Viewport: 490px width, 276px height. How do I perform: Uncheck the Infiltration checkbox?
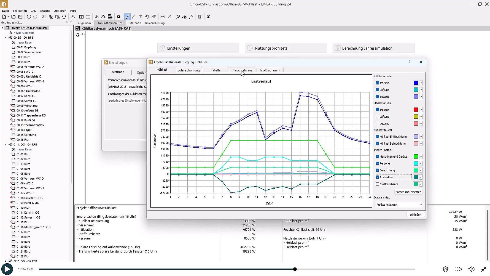[x=378, y=177]
